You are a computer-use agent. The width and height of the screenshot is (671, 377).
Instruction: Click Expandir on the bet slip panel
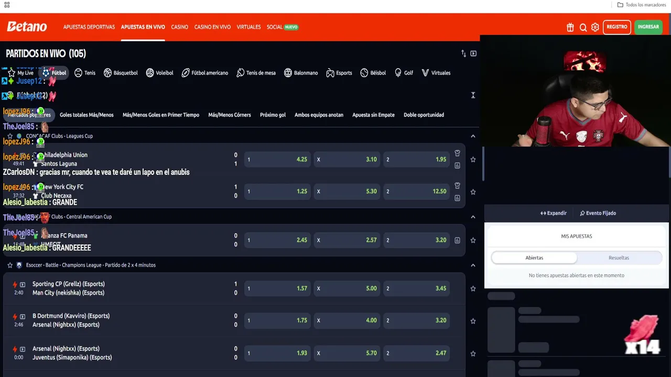tap(554, 213)
